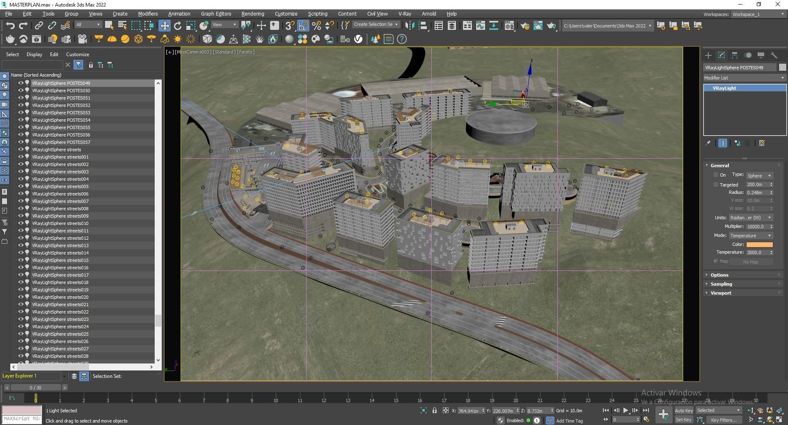The height and width of the screenshot is (425, 788).
Task: Click the time slider 0 / 30 handle
Action: [36, 387]
